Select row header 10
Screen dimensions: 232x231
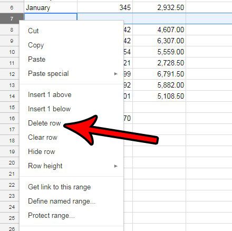click(x=9, y=52)
